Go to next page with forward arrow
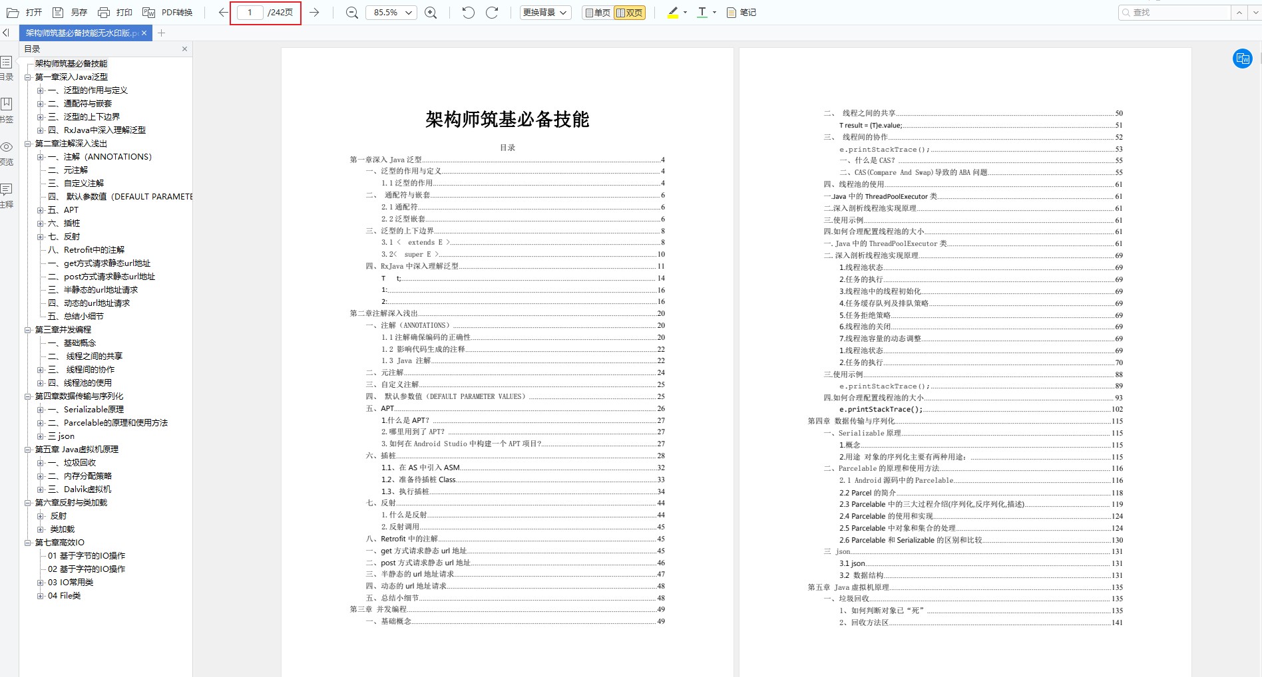 (x=314, y=12)
